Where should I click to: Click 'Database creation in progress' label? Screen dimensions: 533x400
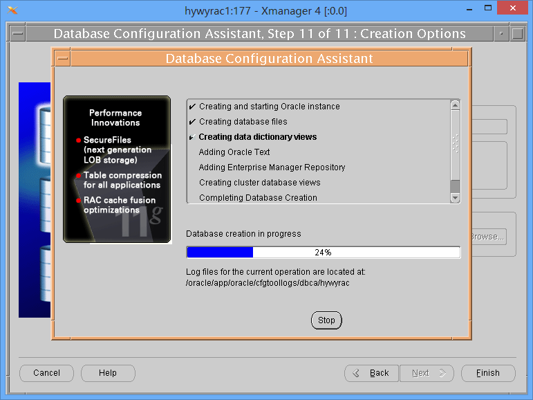tap(243, 234)
